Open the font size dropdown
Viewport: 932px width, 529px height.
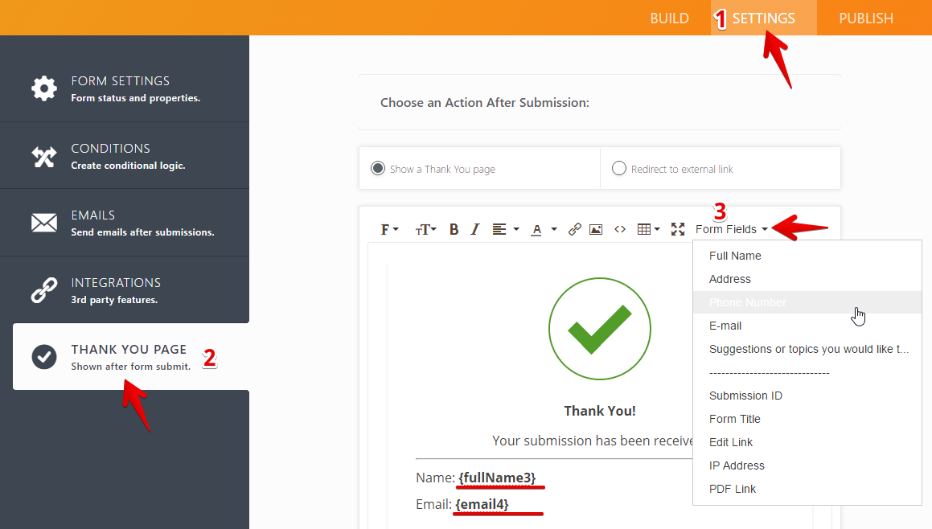pyautogui.click(x=425, y=229)
